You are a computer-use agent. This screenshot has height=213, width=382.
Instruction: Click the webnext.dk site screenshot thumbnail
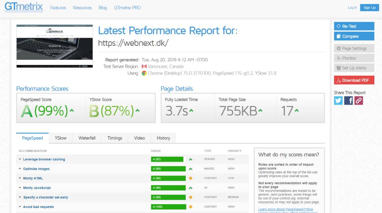click(x=55, y=46)
